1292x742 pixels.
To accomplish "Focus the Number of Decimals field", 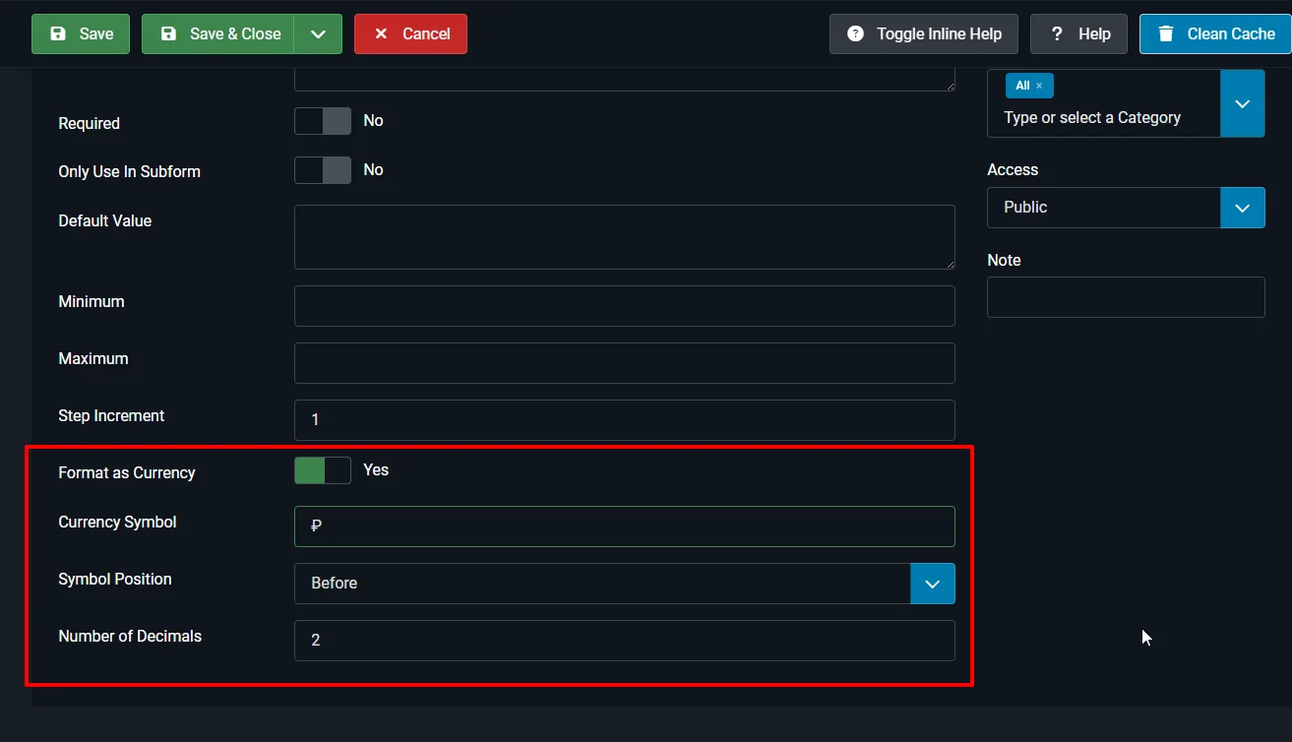I will click(624, 641).
